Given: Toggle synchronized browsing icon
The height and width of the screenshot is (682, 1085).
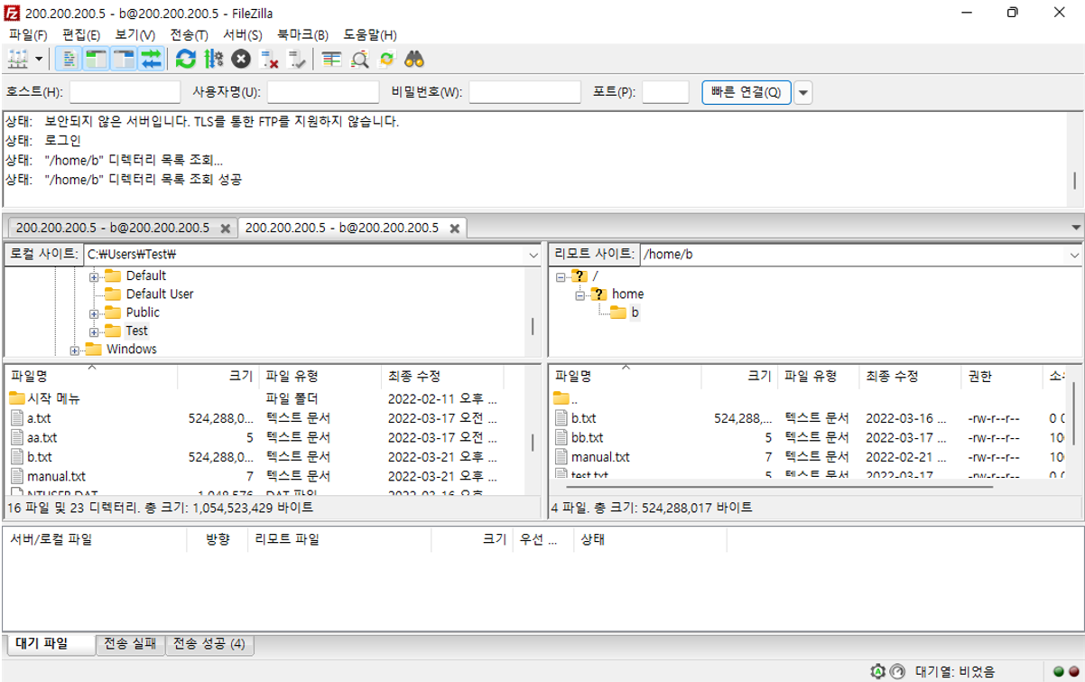Looking at the screenshot, I should pos(387,60).
